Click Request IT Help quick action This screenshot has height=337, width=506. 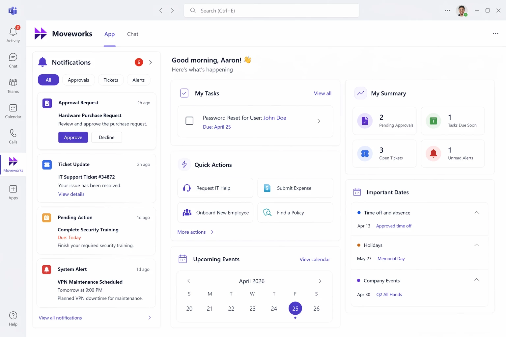215,188
